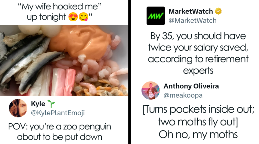Click the heart-eyes emoji in the caption

click(x=73, y=17)
